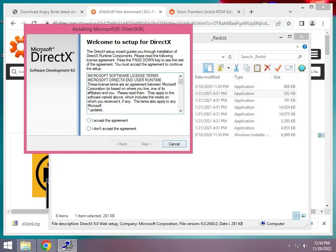Close the Sonic Frontiers tab
Screen dimensions: 336x252
(x=239, y=12)
